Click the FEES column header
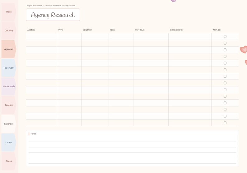The height and width of the screenshot is (173, 247). pos(112,30)
